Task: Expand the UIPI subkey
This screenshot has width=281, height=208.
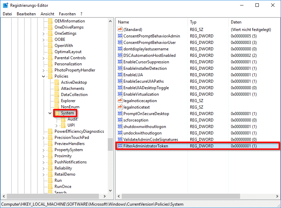Action: (57, 126)
